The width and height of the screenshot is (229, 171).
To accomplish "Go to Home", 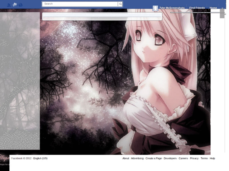I will (213, 8).
